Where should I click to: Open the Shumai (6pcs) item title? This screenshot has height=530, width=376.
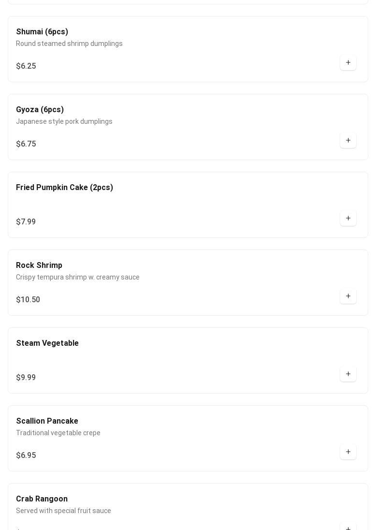42,32
